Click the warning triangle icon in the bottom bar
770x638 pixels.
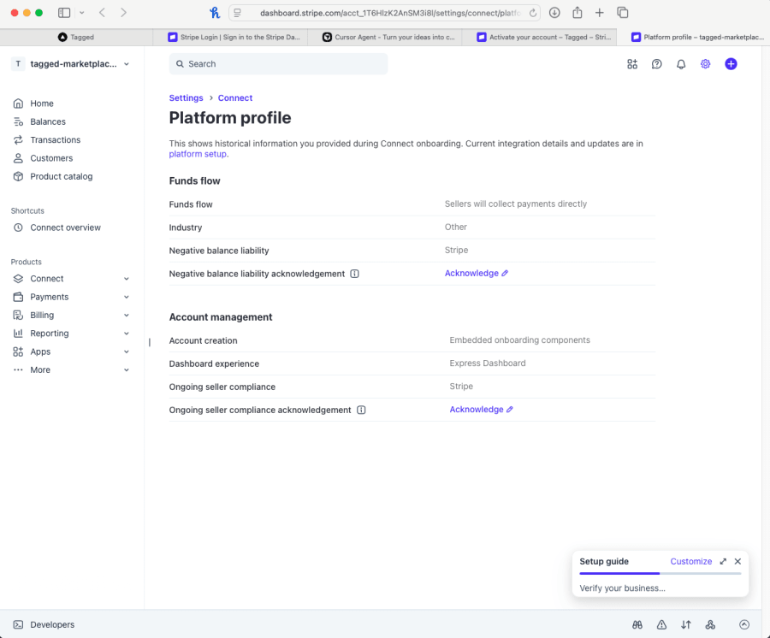661,625
